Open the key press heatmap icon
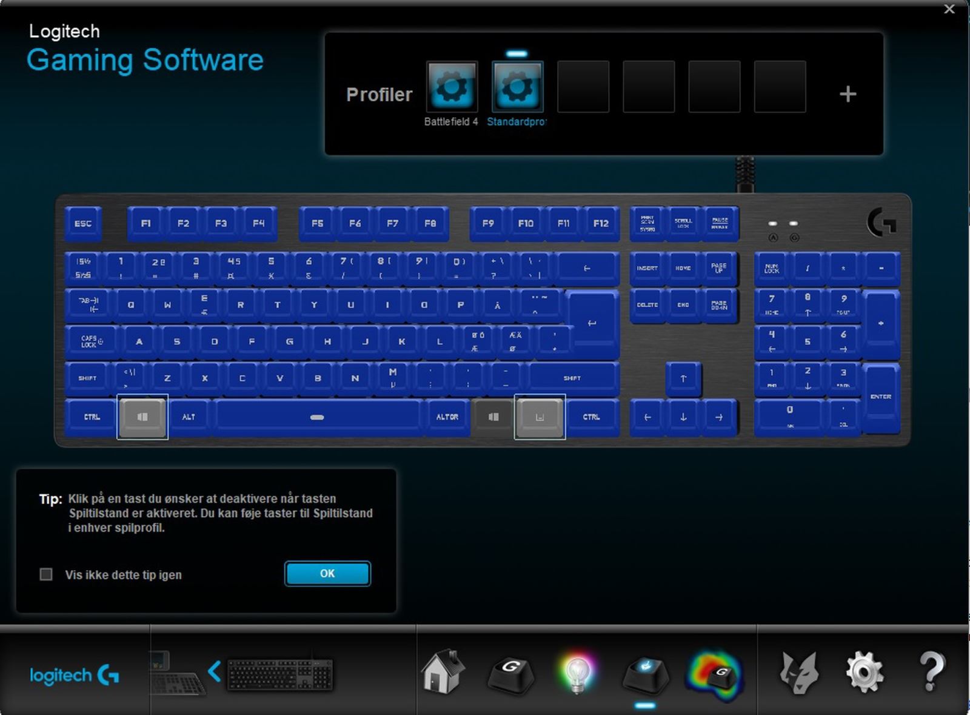This screenshot has width=970, height=715. point(715,674)
